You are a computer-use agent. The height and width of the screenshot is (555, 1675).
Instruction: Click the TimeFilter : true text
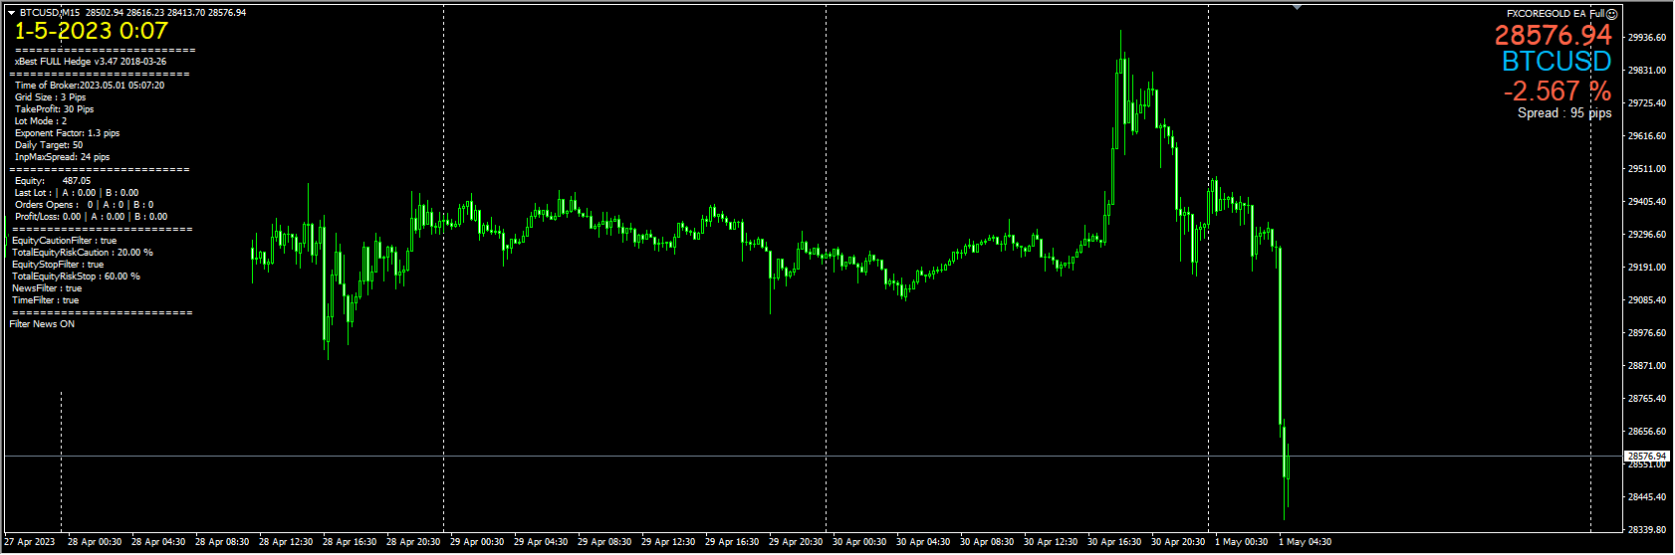[x=45, y=300]
